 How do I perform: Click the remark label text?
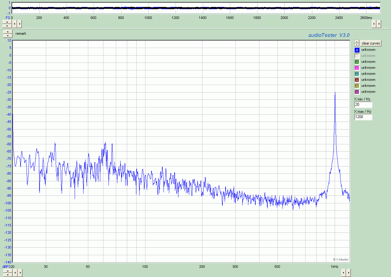point(21,33)
